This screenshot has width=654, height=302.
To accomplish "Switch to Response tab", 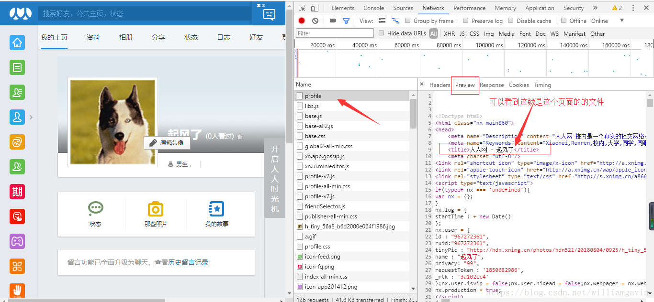I will (492, 85).
